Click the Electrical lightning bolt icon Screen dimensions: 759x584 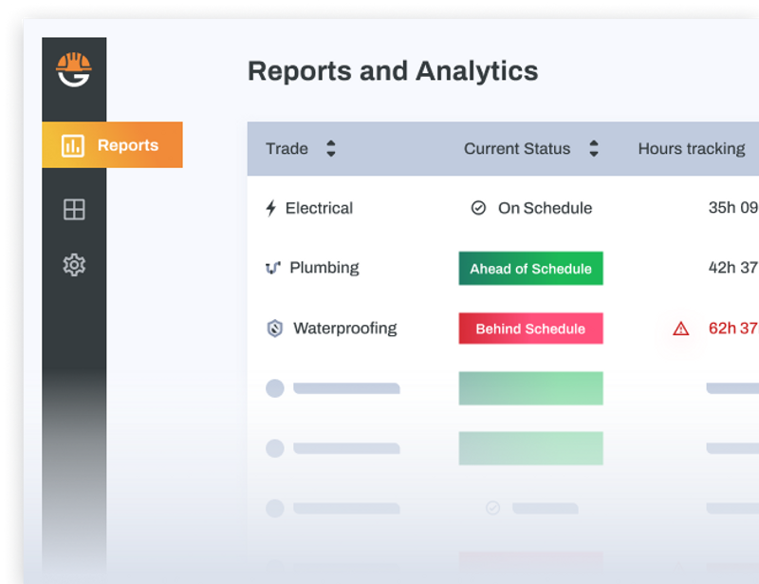(271, 208)
